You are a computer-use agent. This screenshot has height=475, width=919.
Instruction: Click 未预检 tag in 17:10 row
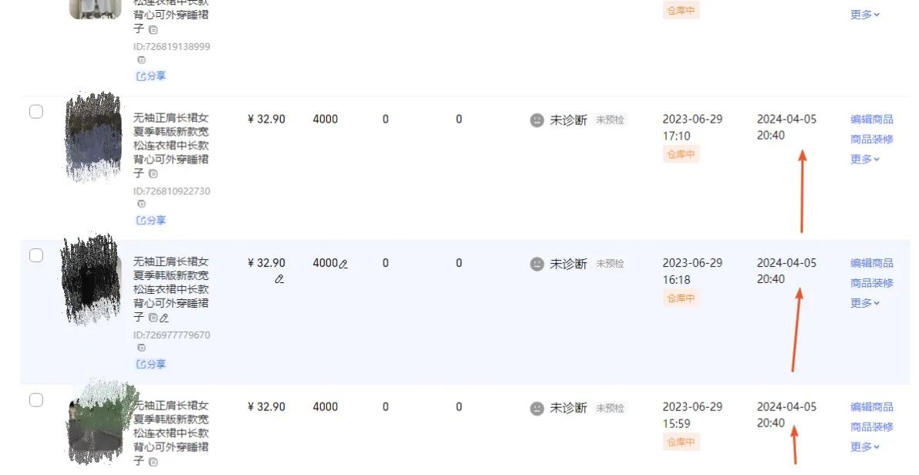610,120
